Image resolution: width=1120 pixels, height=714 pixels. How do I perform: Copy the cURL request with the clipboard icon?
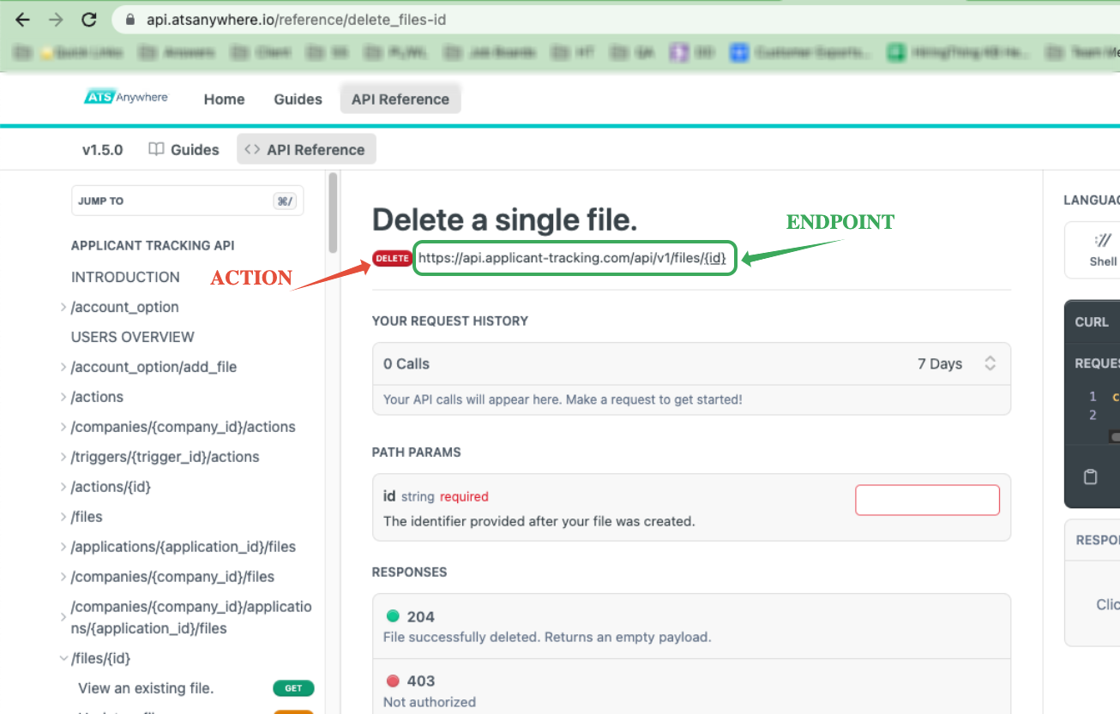coord(1090,477)
